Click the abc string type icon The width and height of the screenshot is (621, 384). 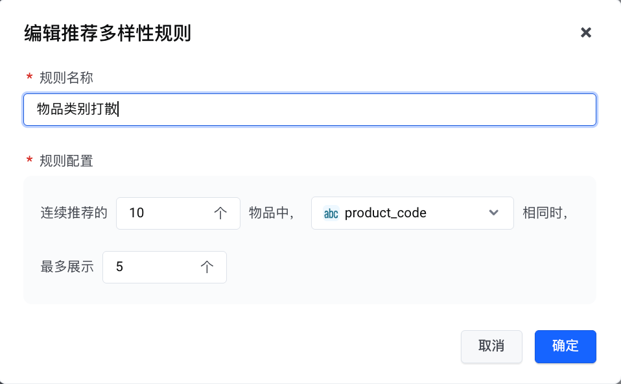coord(331,213)
